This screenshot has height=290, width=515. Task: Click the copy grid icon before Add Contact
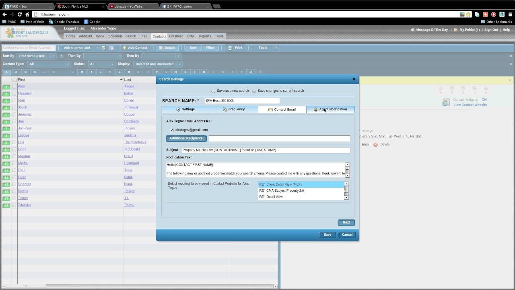point(111,48)
